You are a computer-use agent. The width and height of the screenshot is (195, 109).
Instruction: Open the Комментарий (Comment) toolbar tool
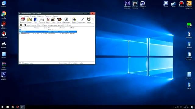coord(82,20)
